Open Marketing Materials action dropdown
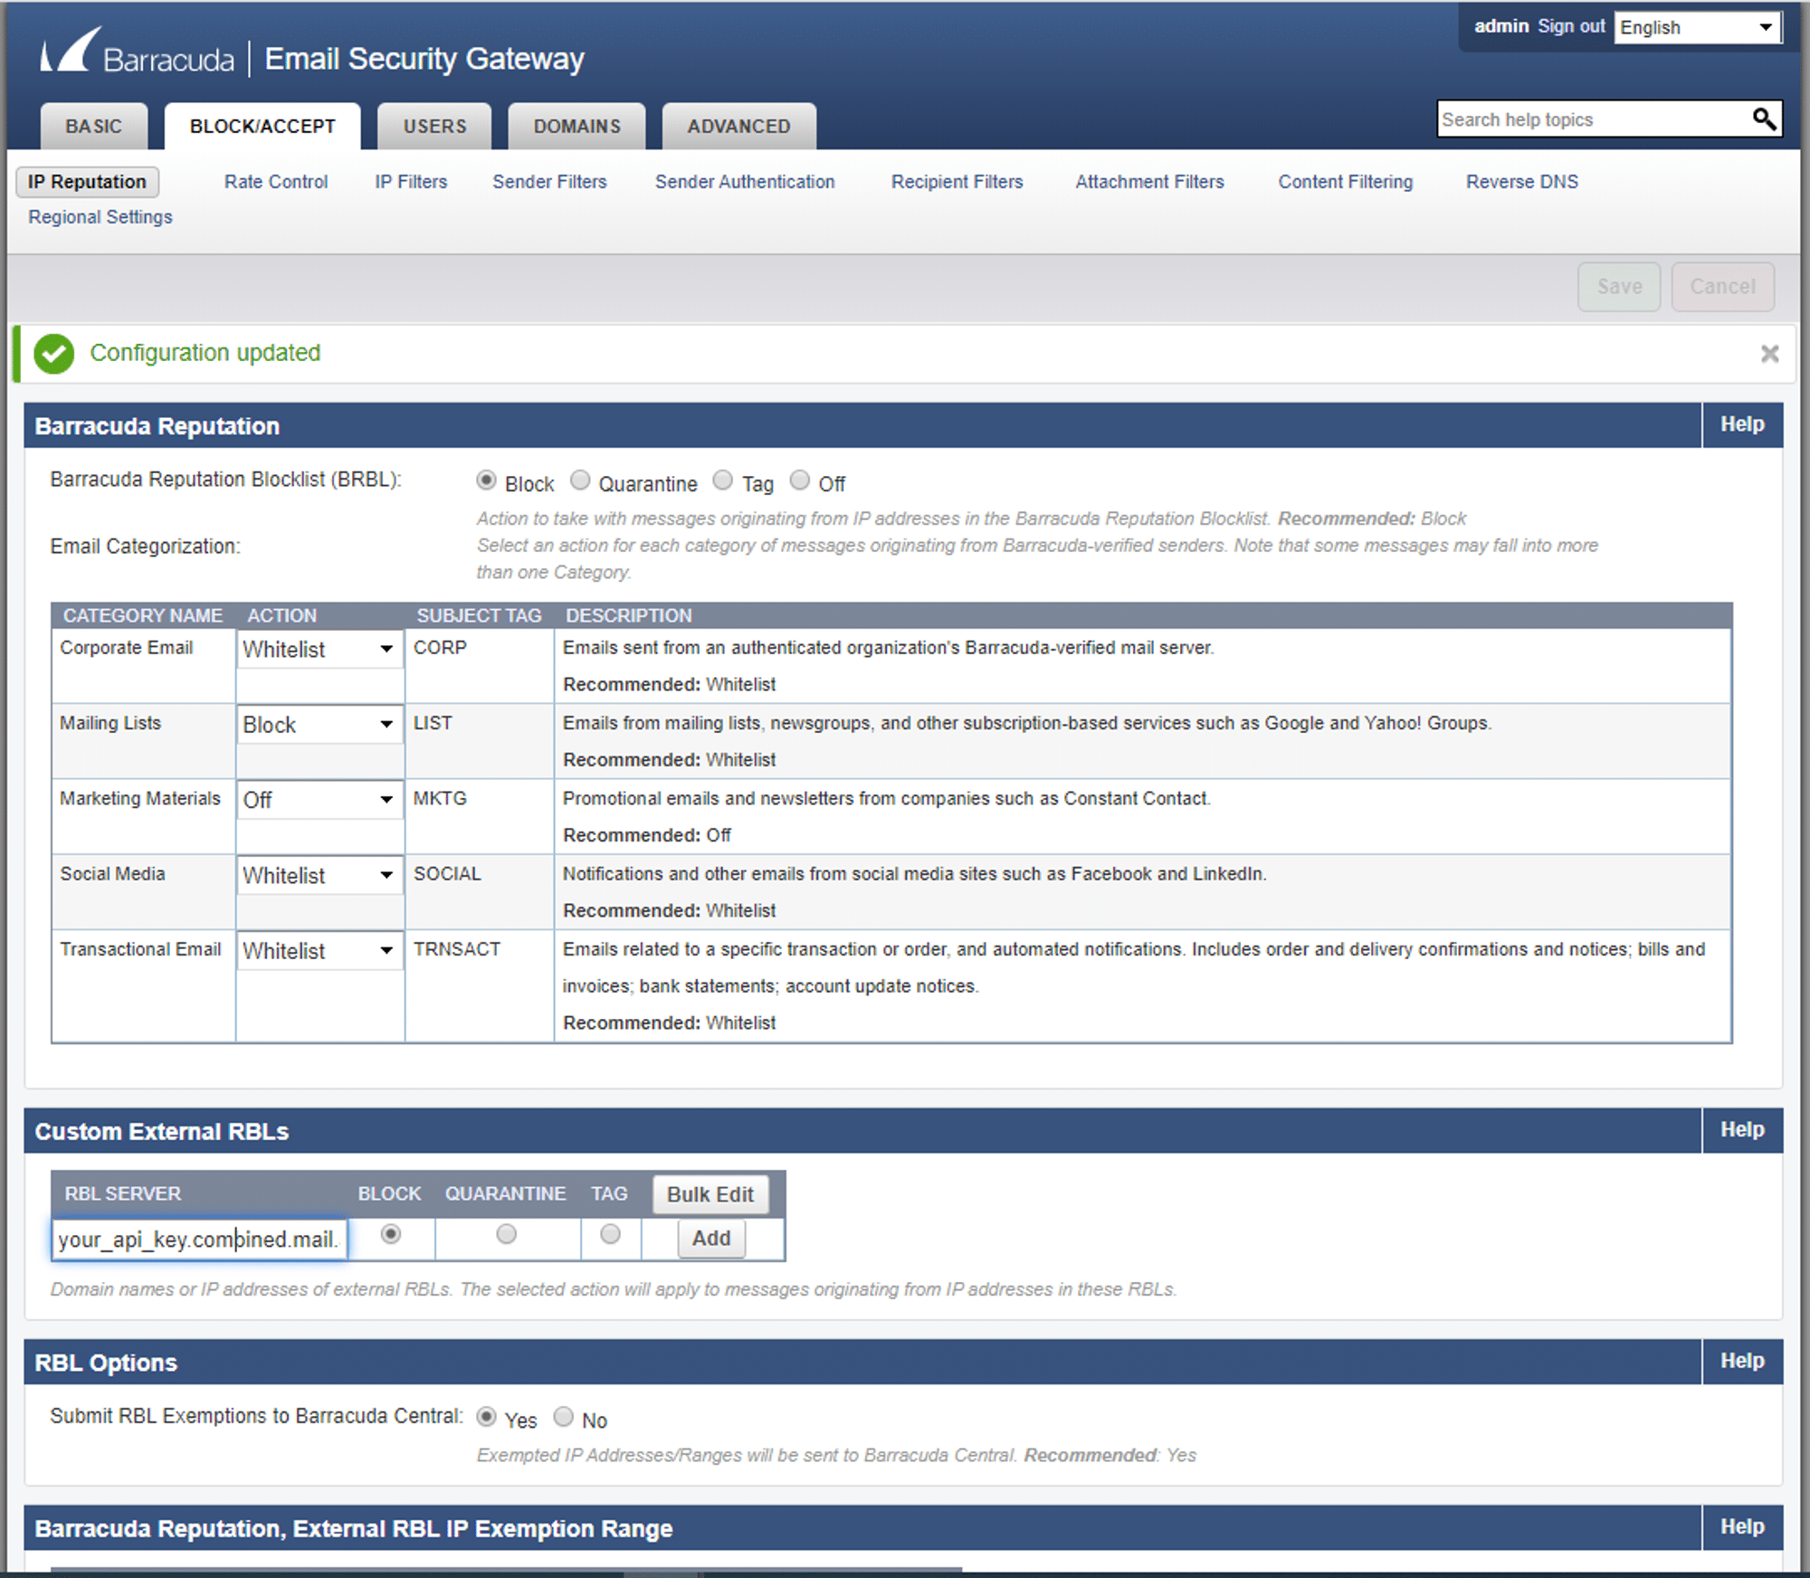Image resolution: width=1810 pixels, height=1578 pixels. (319, 799)
